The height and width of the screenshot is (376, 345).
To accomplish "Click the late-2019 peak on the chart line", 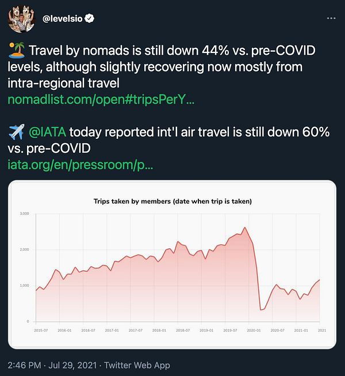I will [x=245, y=227].
